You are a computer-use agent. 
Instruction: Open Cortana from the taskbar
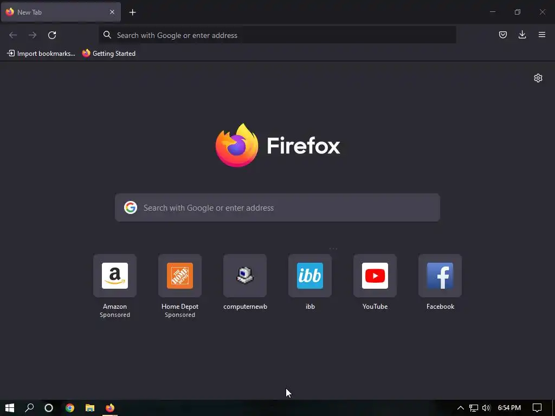pyautogui.click(x=49, y=408)
